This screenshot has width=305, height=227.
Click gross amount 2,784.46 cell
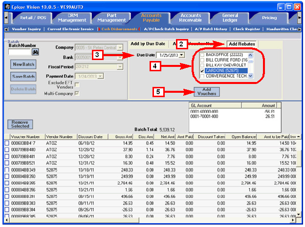click(125, 183)
